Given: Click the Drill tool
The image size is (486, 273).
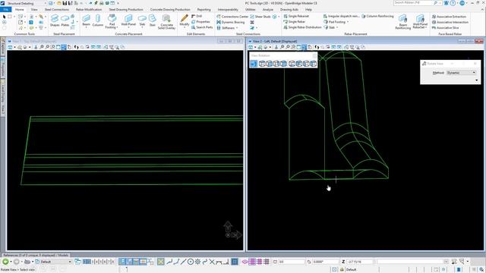Looking at the screenshot, I should (197, 16).
